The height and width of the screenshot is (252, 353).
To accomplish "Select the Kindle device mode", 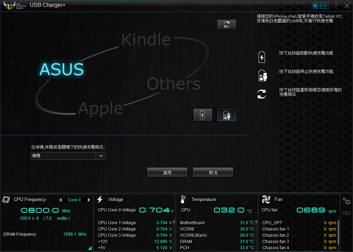I will [146, 40].
